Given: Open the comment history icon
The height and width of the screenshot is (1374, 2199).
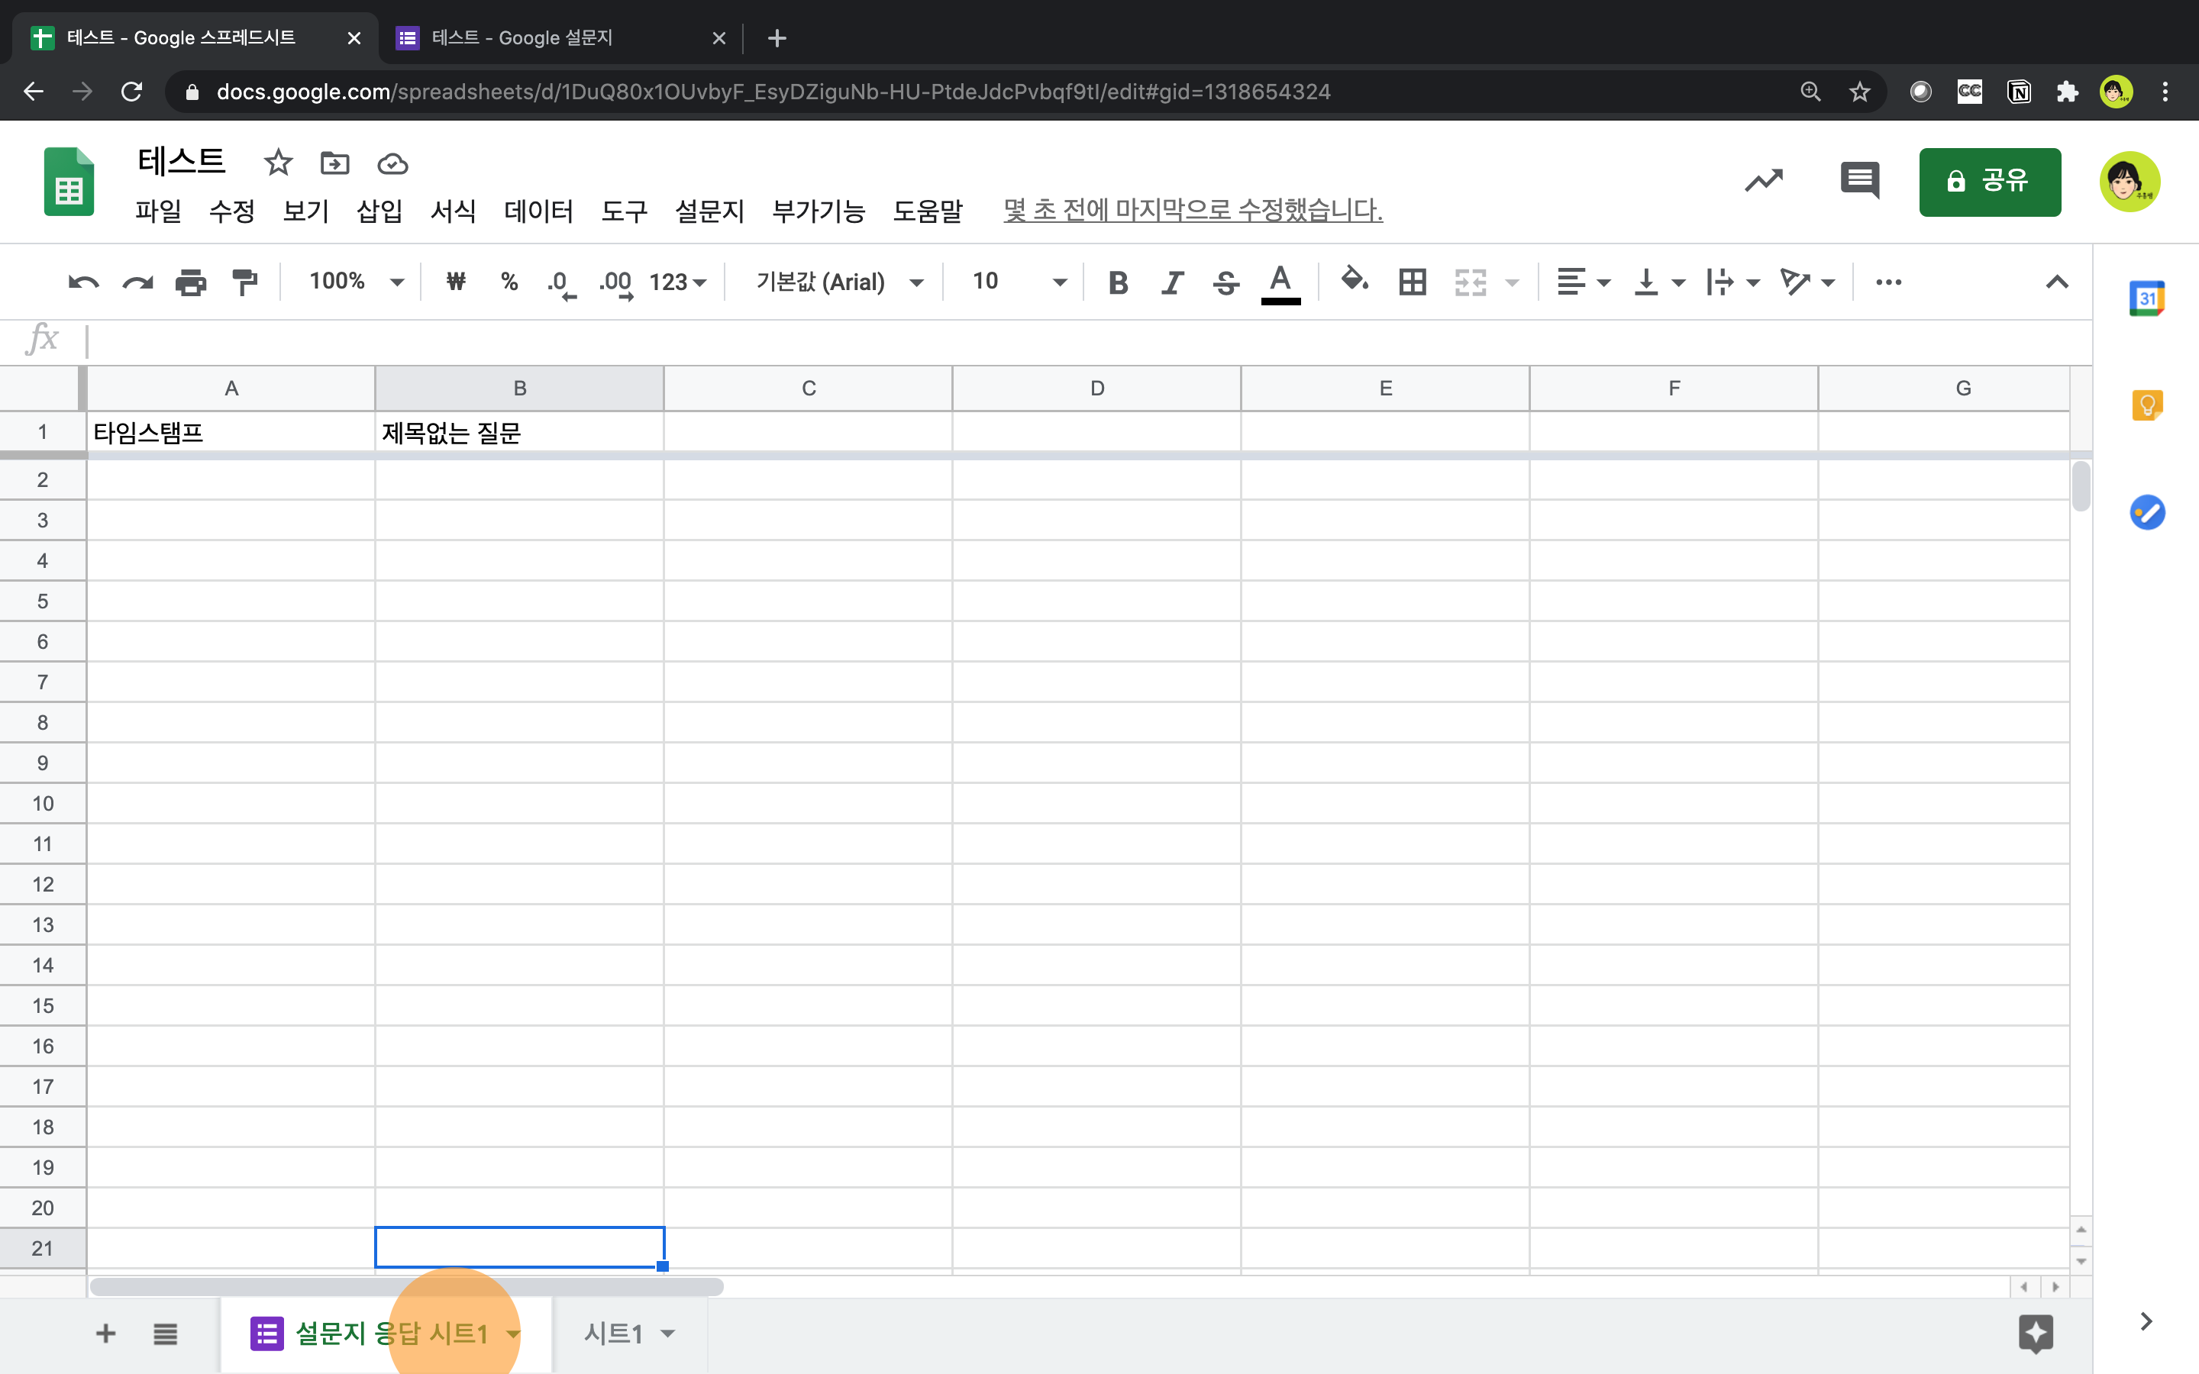Looking at the screenshot, I should [x=1859, y=180].
